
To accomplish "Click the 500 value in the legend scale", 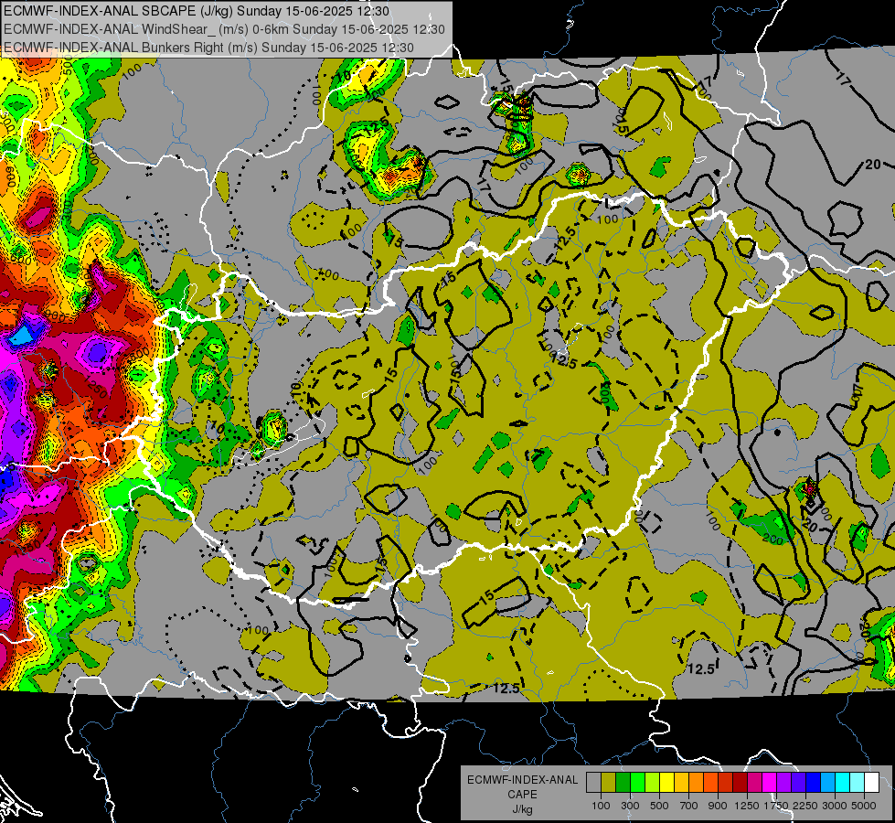I will click(x=659, y=806).
